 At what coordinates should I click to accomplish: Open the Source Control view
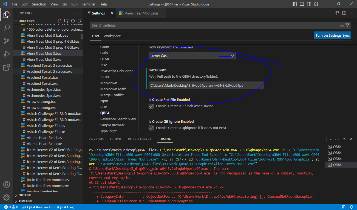coord(7,41)
